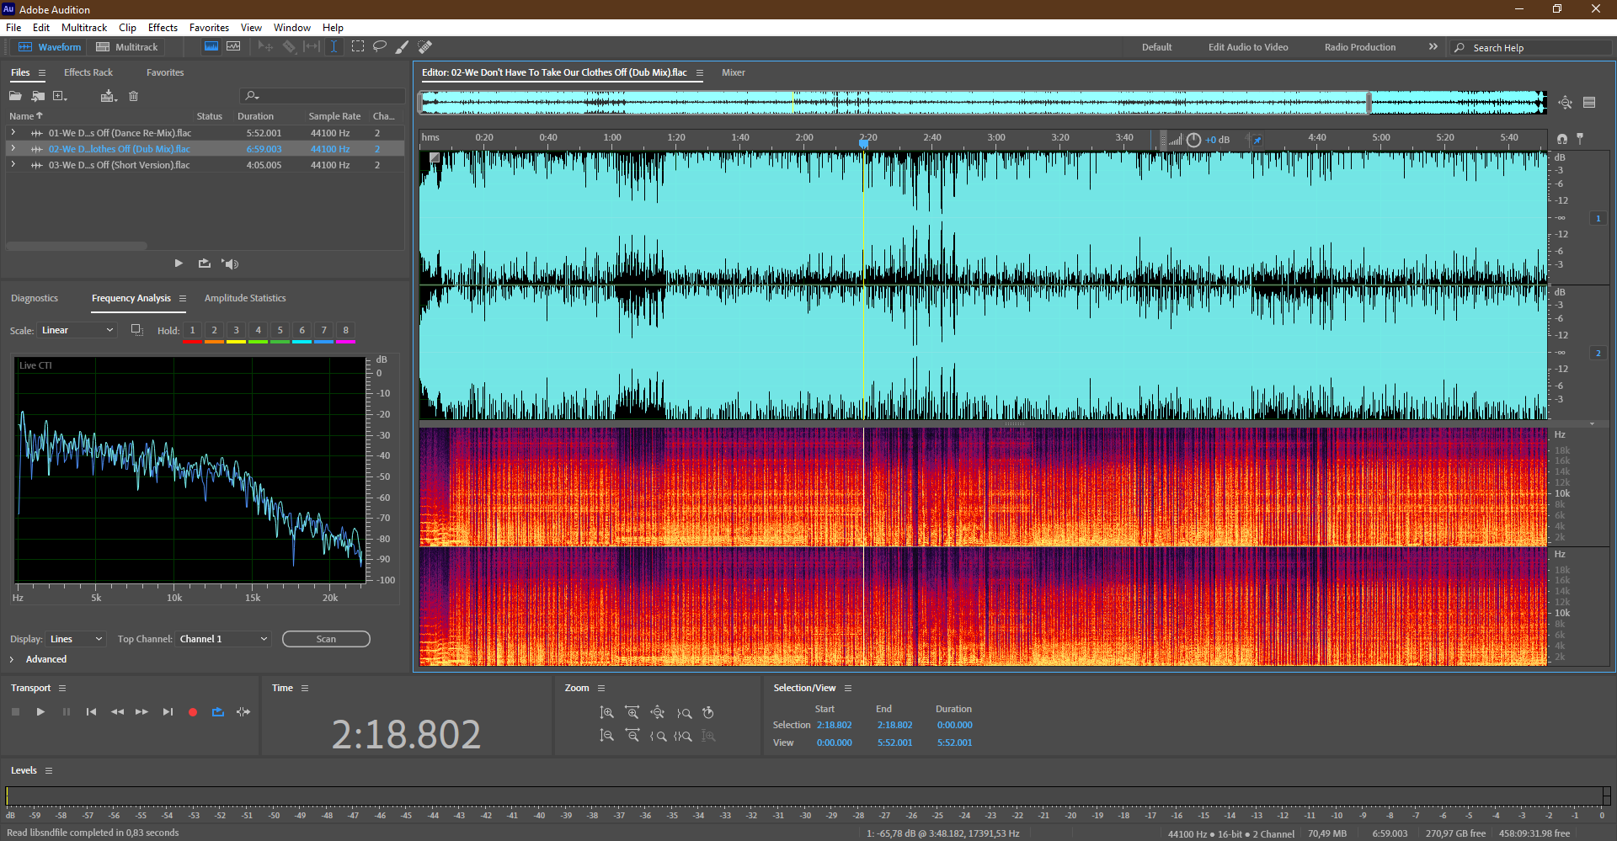The image size is (1617, 841).
Task: Select Edit Audio to Video workspace
Action: pos(1248,47)
